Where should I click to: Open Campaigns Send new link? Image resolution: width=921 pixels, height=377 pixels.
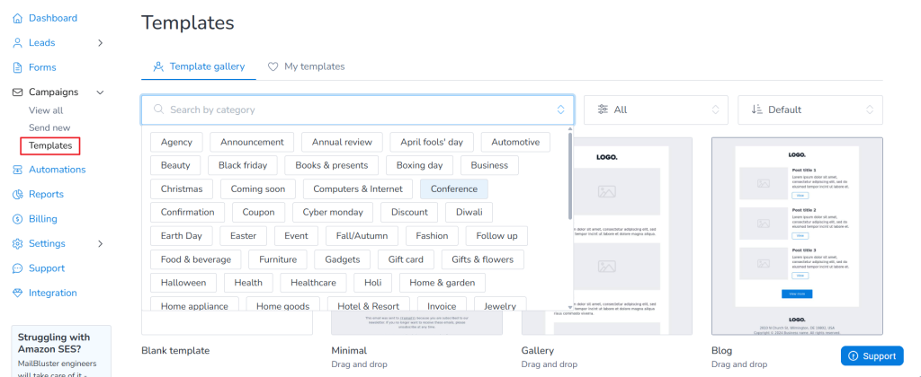coord(49,127)
